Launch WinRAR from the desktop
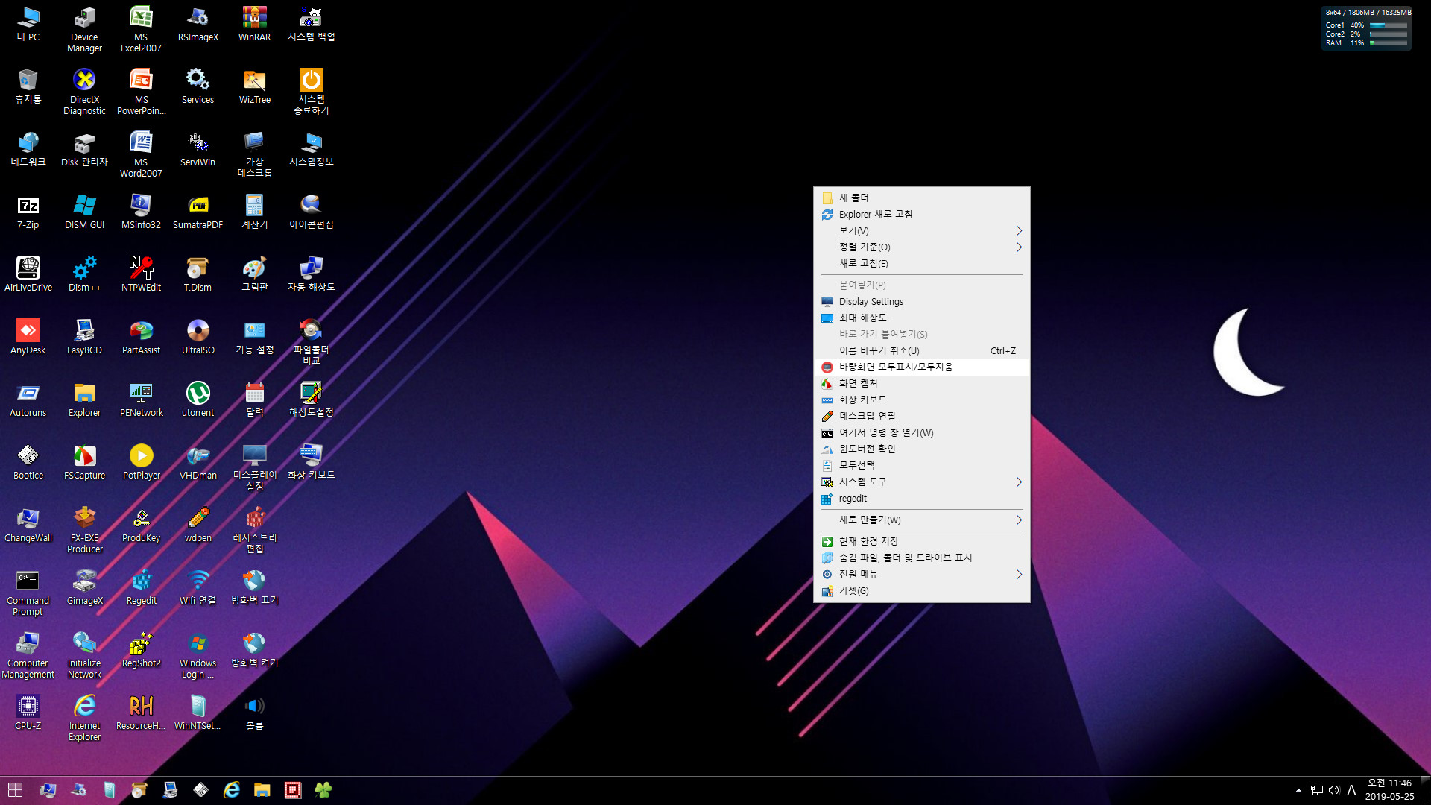Screen dimensions: 1431x805 click(254, 25)
